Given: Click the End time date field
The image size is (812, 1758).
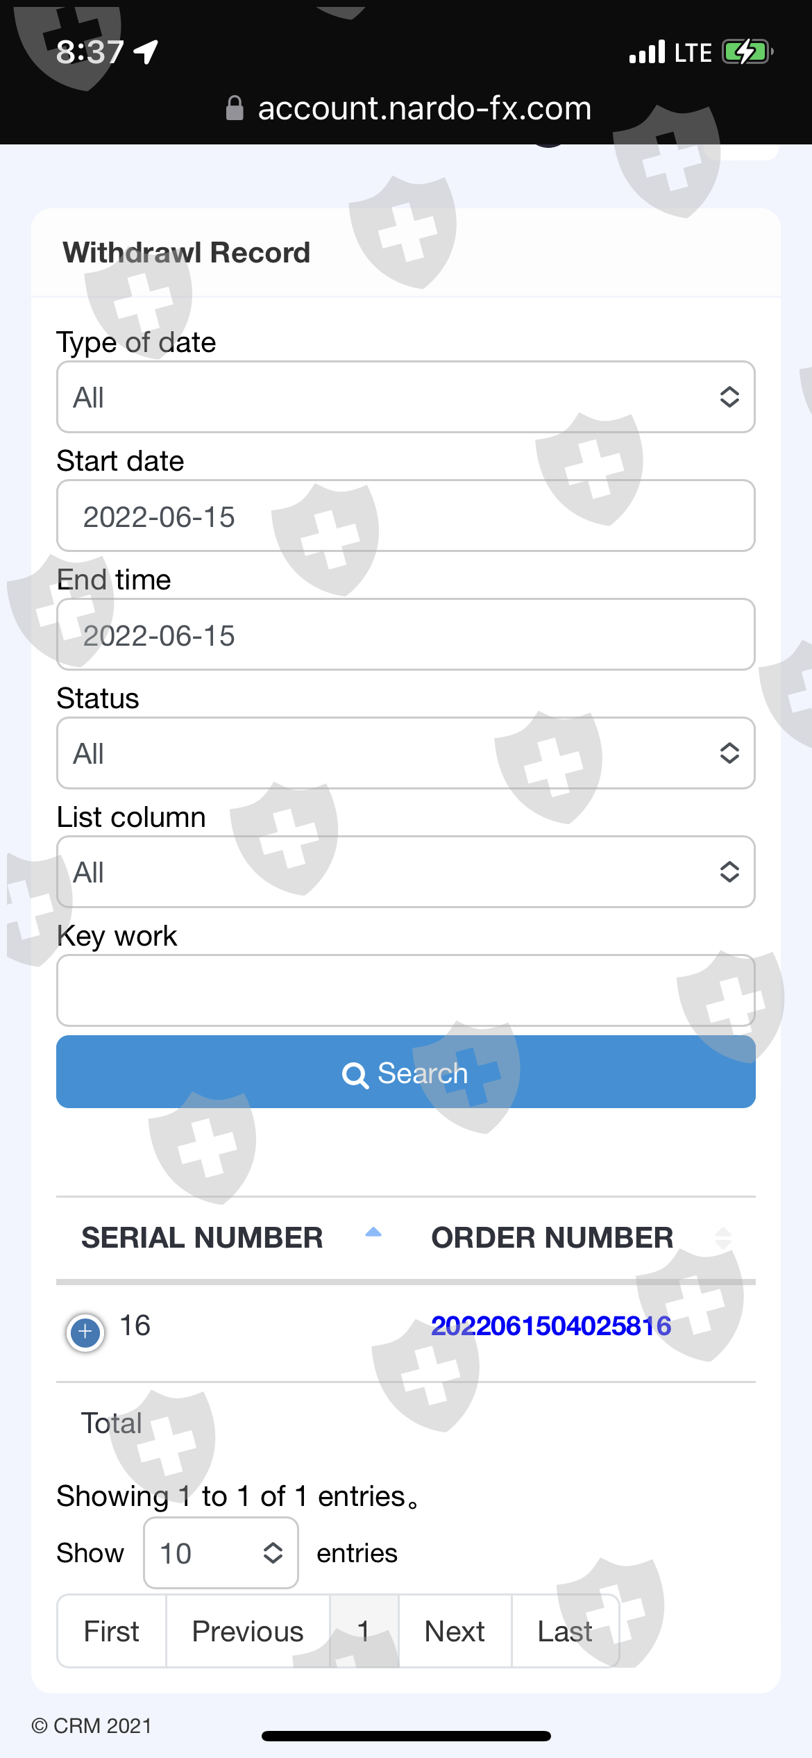Looking at the screenshot, I should [x=405, y=635].
